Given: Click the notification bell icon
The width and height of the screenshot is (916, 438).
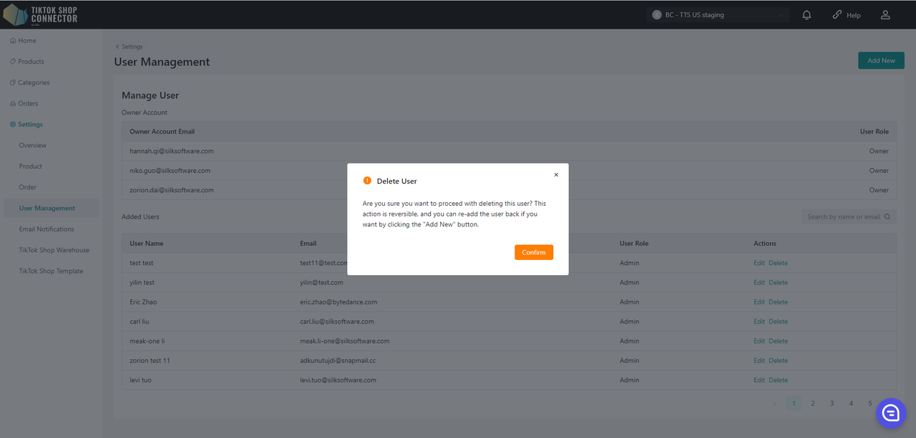Looking at the screenshot, I should [x=807, y=15].
